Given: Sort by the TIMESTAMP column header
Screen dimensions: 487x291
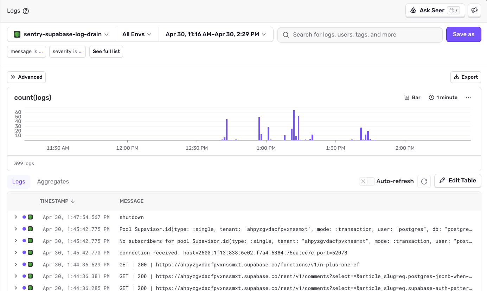Looking at the screenshot, I should (57, 201).
